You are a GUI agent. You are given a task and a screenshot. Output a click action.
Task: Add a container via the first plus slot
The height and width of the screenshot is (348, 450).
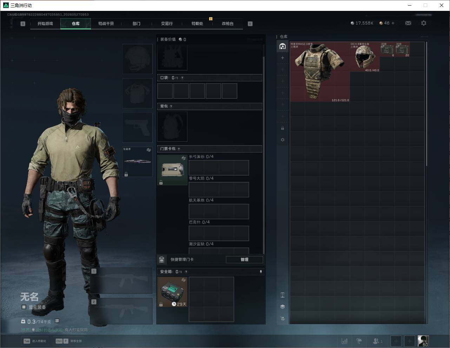[283, 58]
